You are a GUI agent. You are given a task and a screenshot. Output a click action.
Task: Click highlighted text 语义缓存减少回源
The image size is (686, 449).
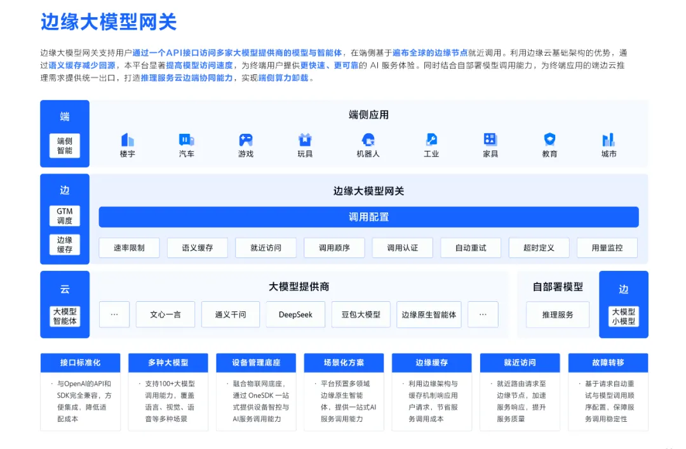click(82, 65)
